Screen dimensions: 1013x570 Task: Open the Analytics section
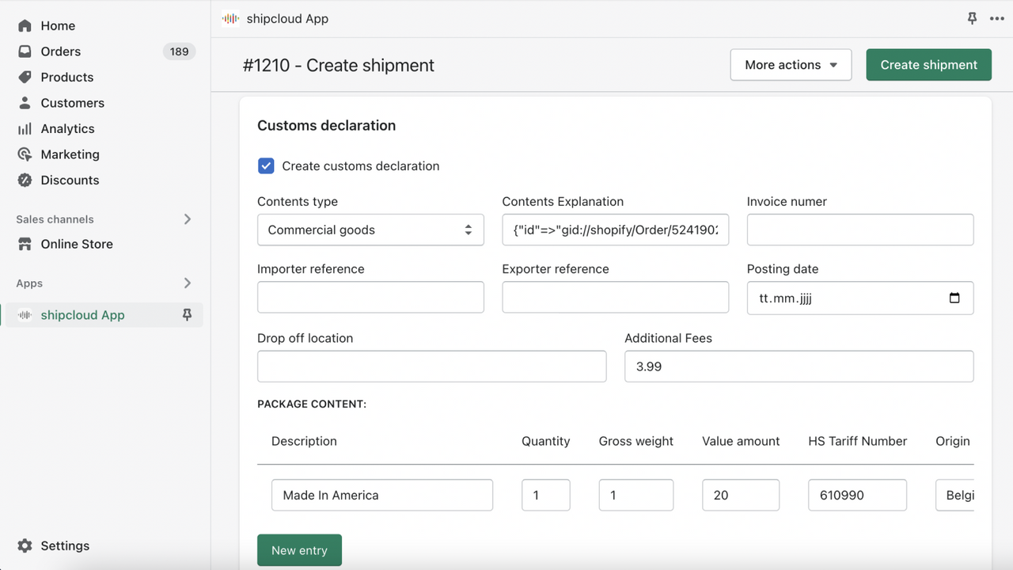coord(25,128)
